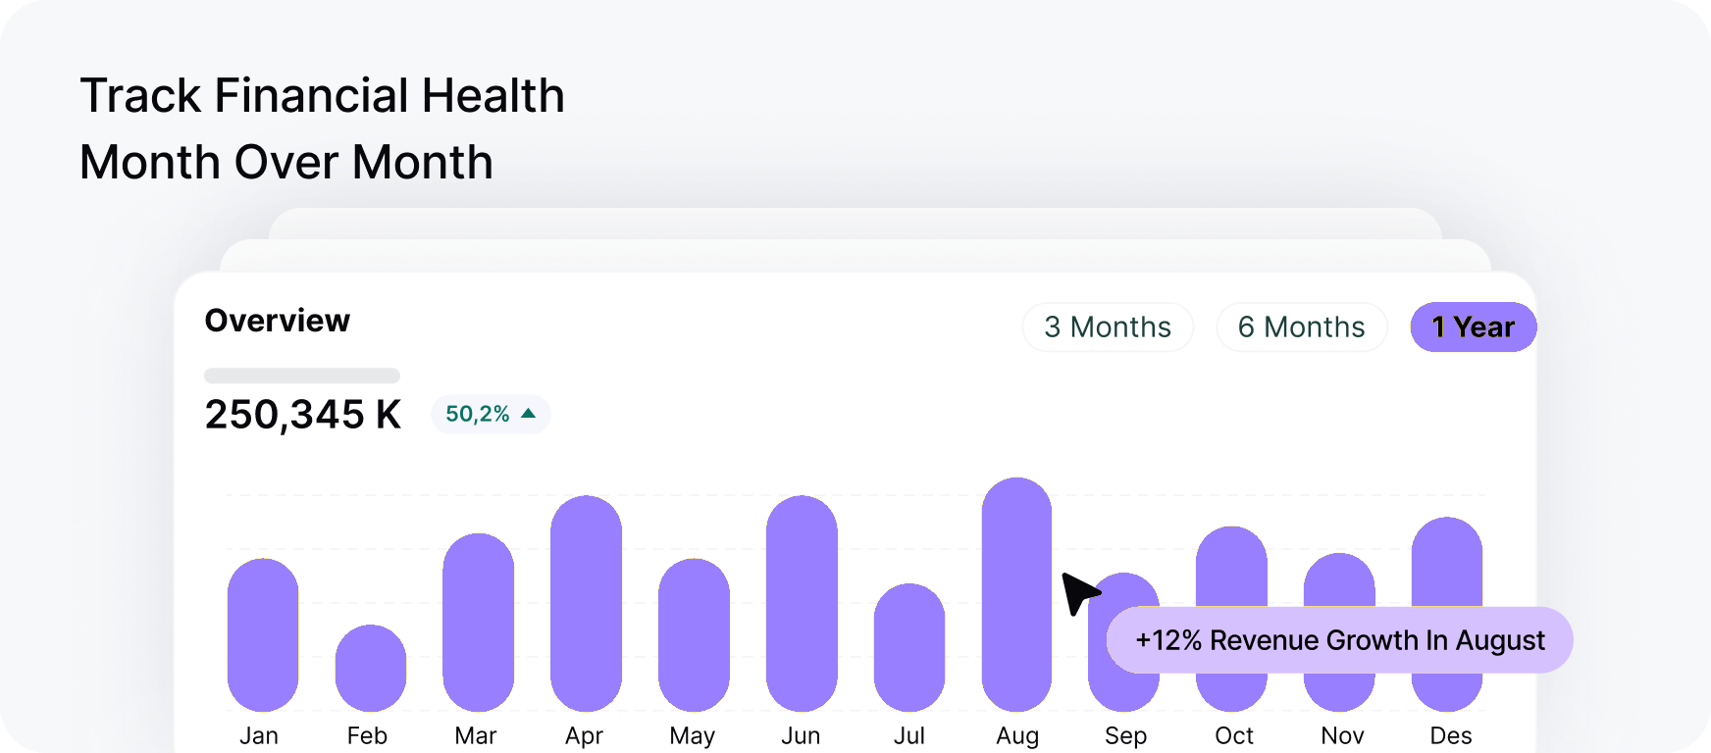Image resolution: width=1711 pixels, height=753 pixels.
Task: Click the 1 Year button
Action: pos(1473,326)
